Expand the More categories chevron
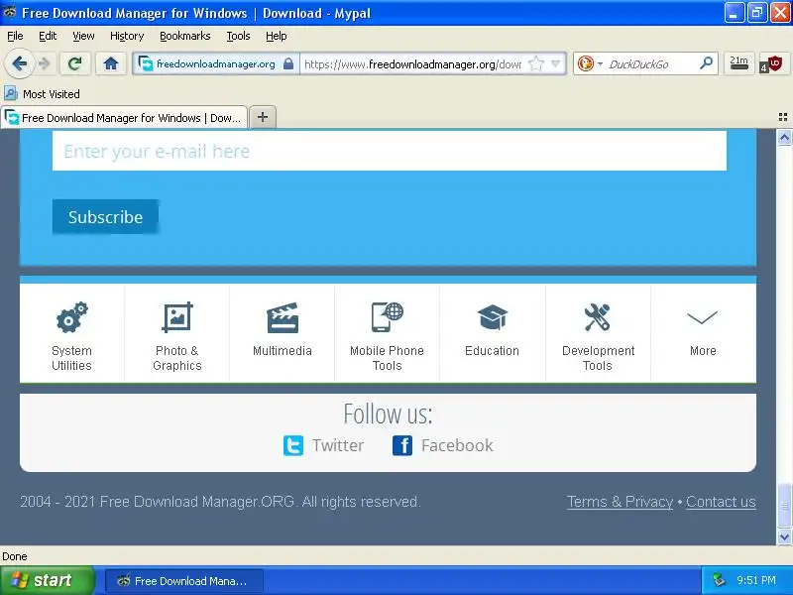 tap(703, 317)
